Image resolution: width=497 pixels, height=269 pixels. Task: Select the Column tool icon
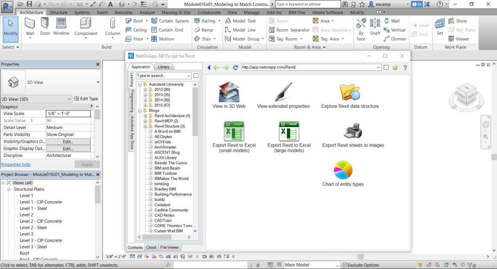point(113,23)
